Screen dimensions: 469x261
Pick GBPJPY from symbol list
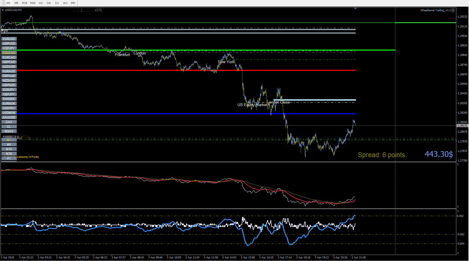9,94
